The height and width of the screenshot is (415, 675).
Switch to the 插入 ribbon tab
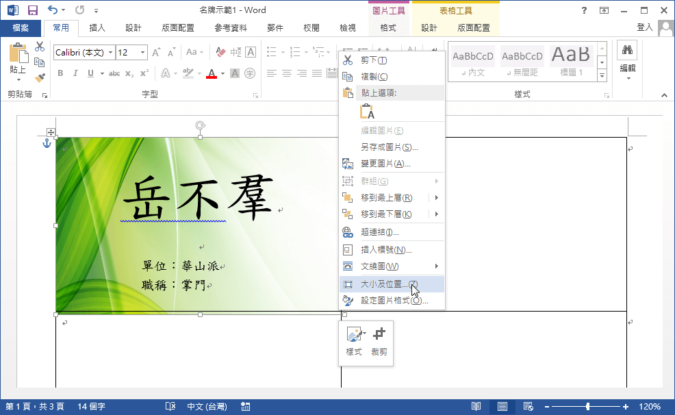coord(97,27)
